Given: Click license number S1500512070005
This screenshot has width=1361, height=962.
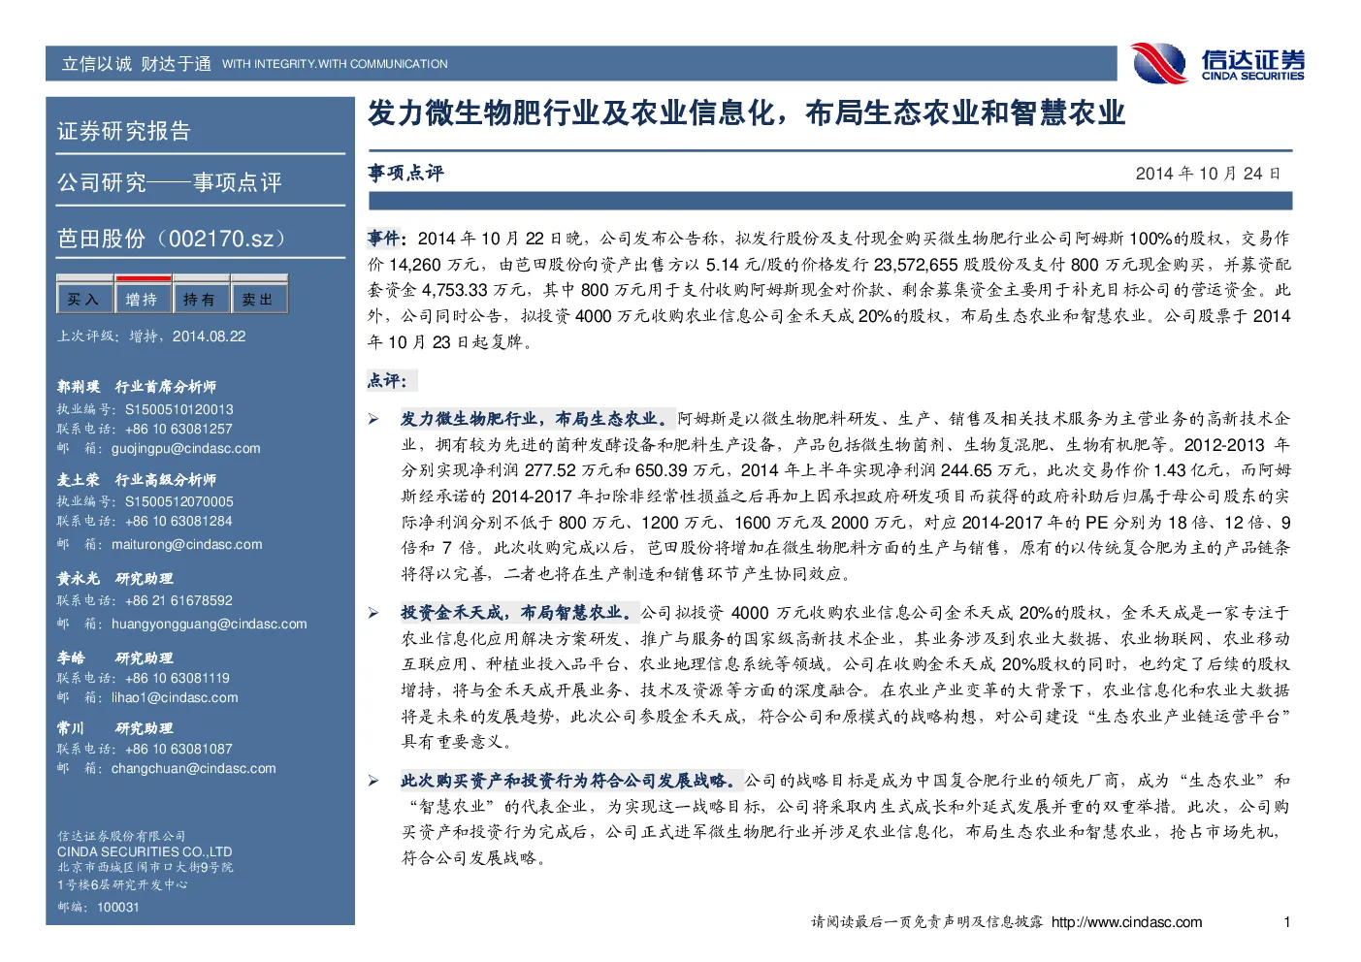Looking at the screenshot, I should pyautogui.click(x=179, y=501).
